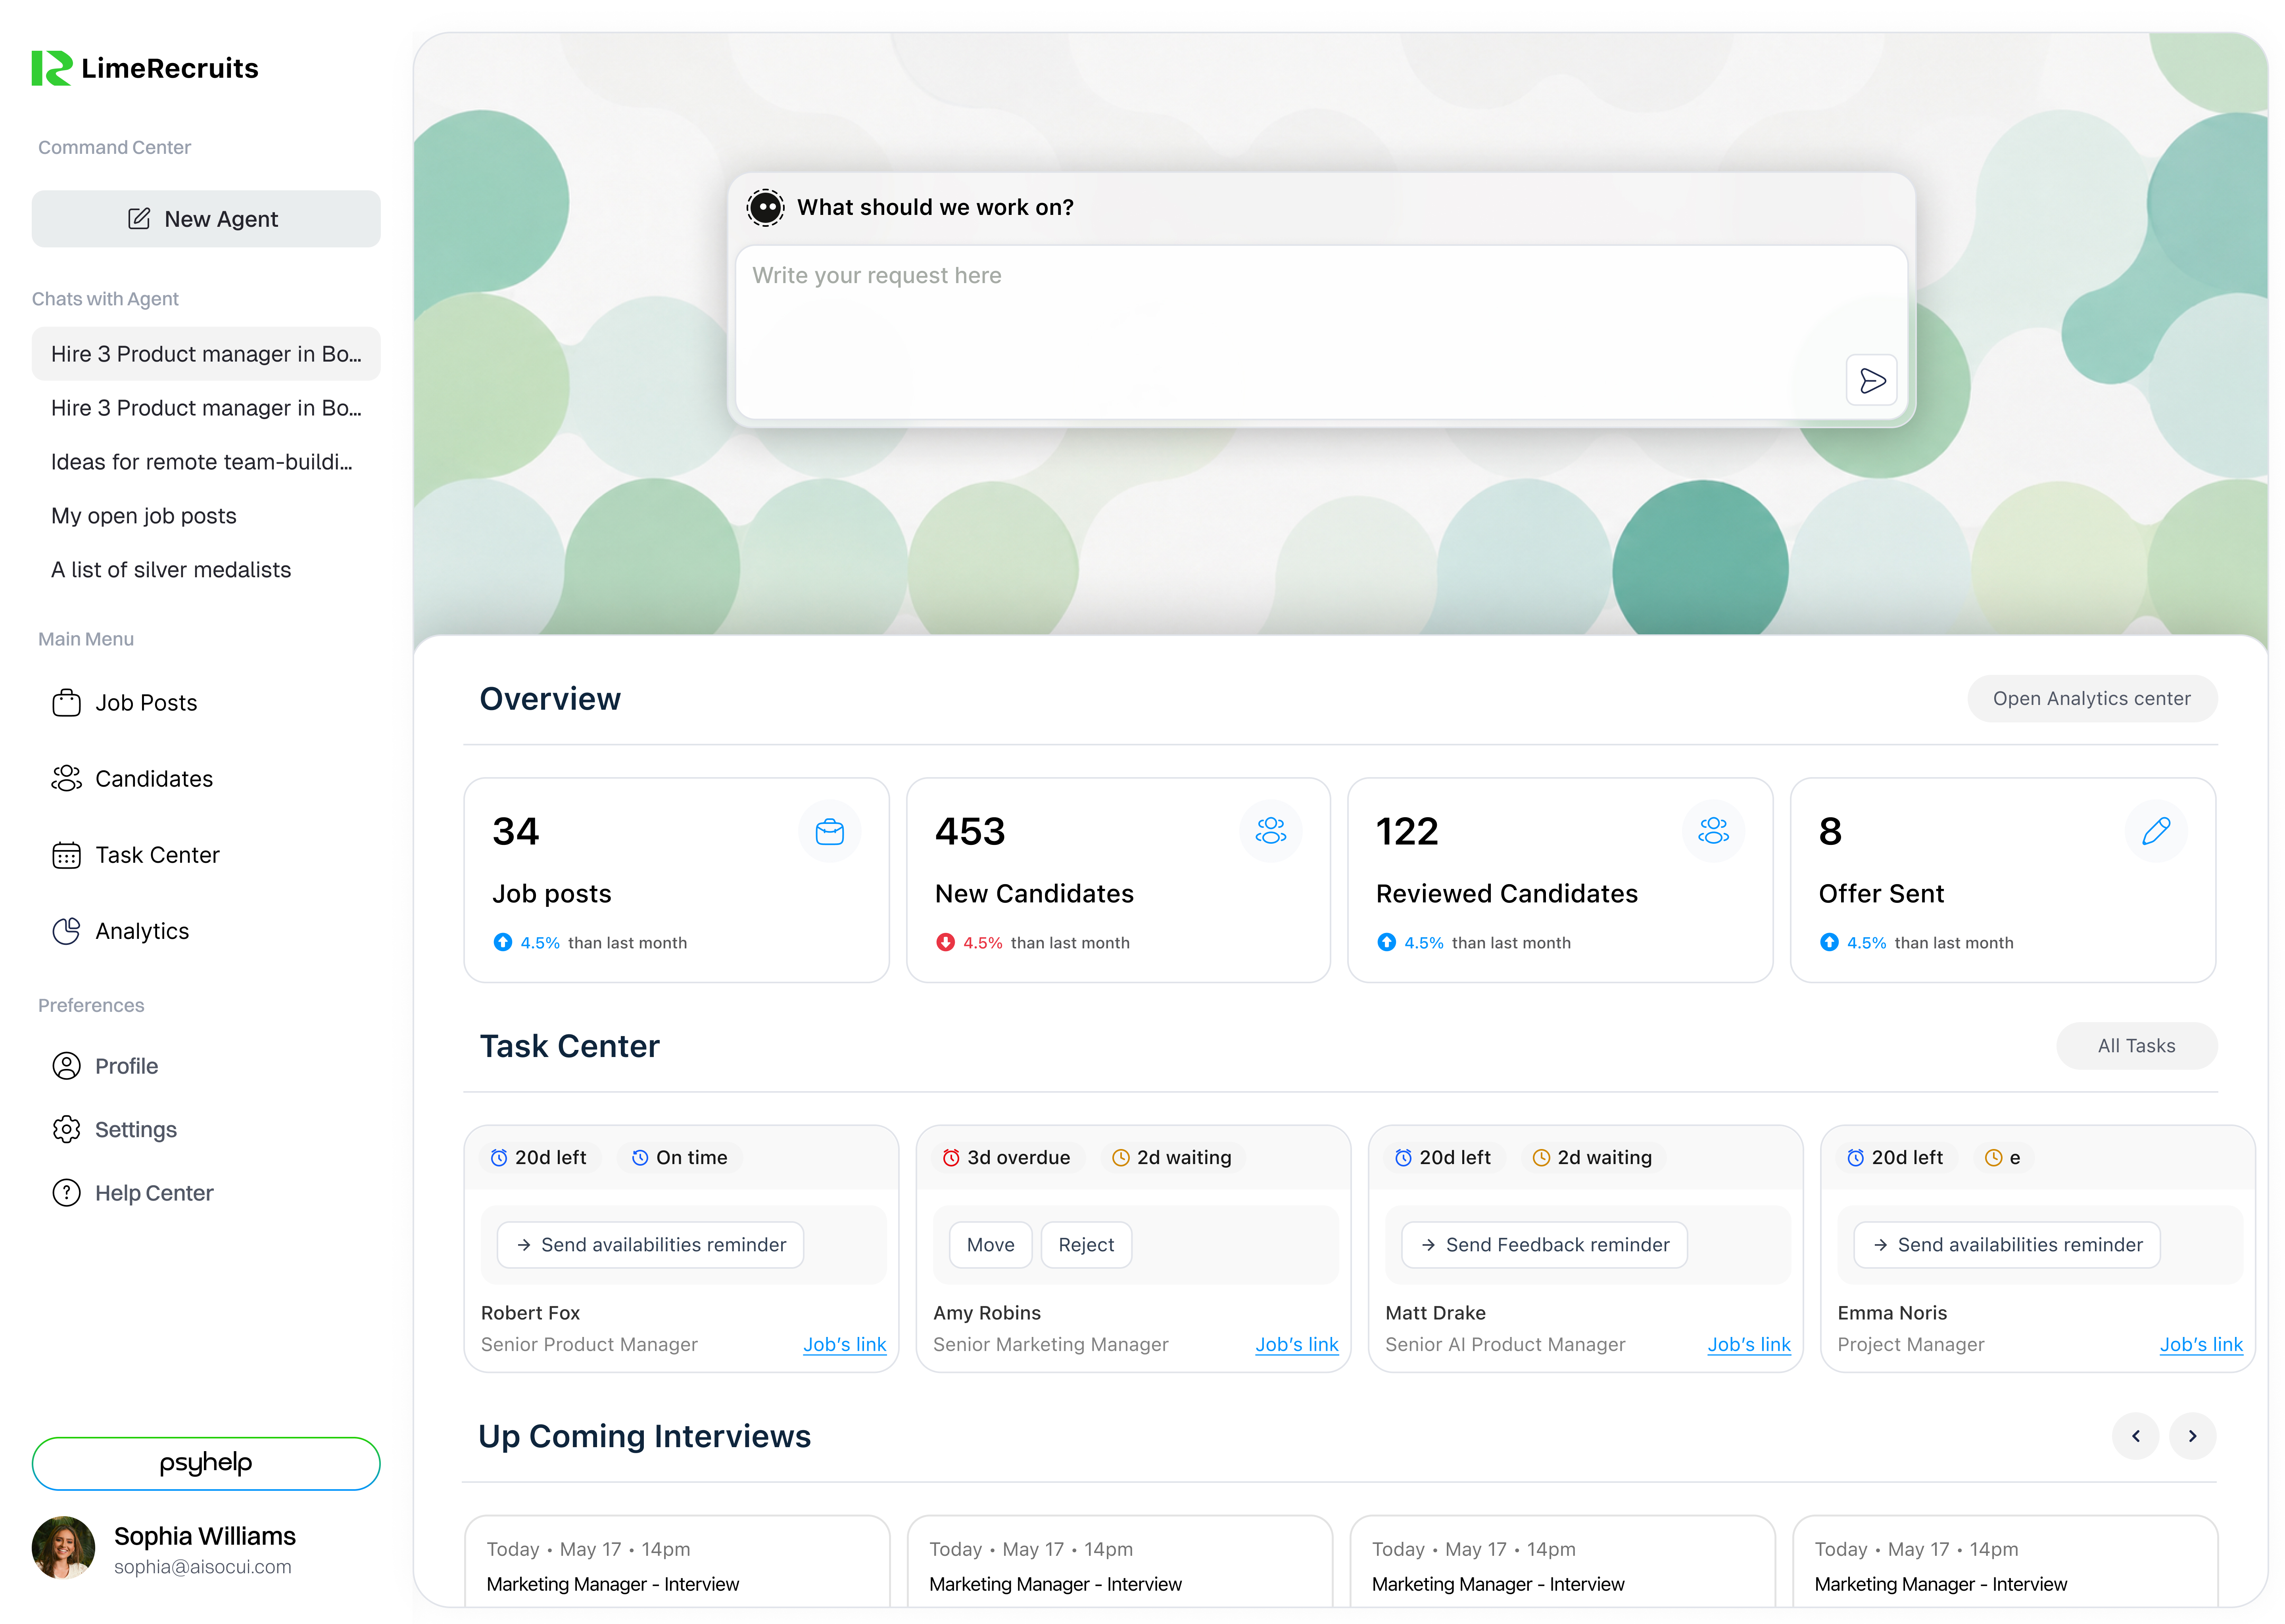
Task: Click the briefcase icon on Job posts card
Action: 830,831
